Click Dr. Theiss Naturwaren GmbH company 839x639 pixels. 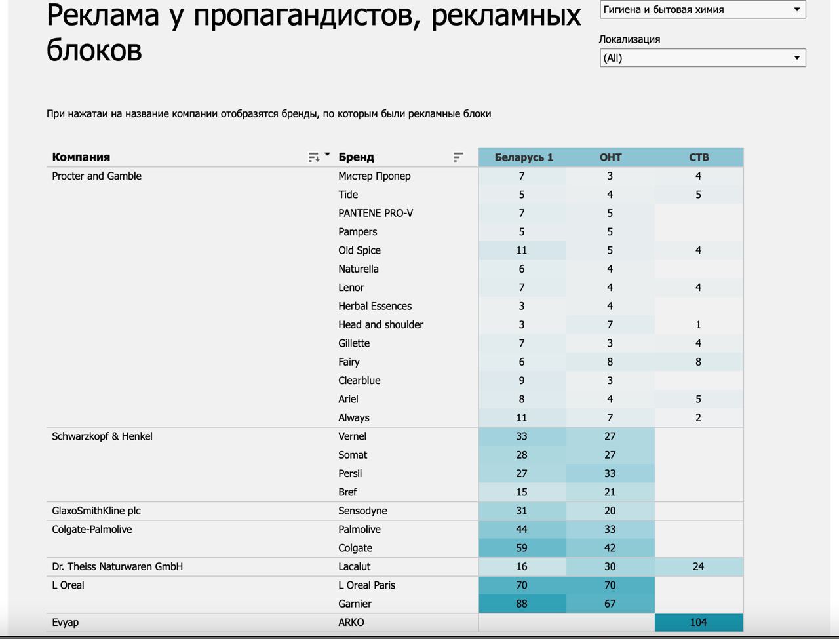(x=117, y=566)
